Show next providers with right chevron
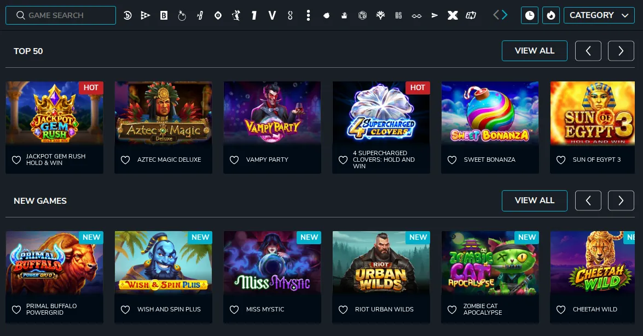The width and height of the screenshot is (643, 336). (x=505, y=15)
